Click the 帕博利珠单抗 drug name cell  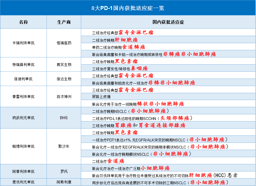click(23, 146)
